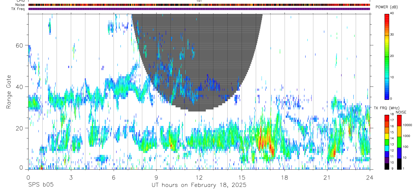This screenshot has width=416, height=192.
Task: Click the 13 MHz tick on TX FRQ legend
Action: (x=392, y=144)
